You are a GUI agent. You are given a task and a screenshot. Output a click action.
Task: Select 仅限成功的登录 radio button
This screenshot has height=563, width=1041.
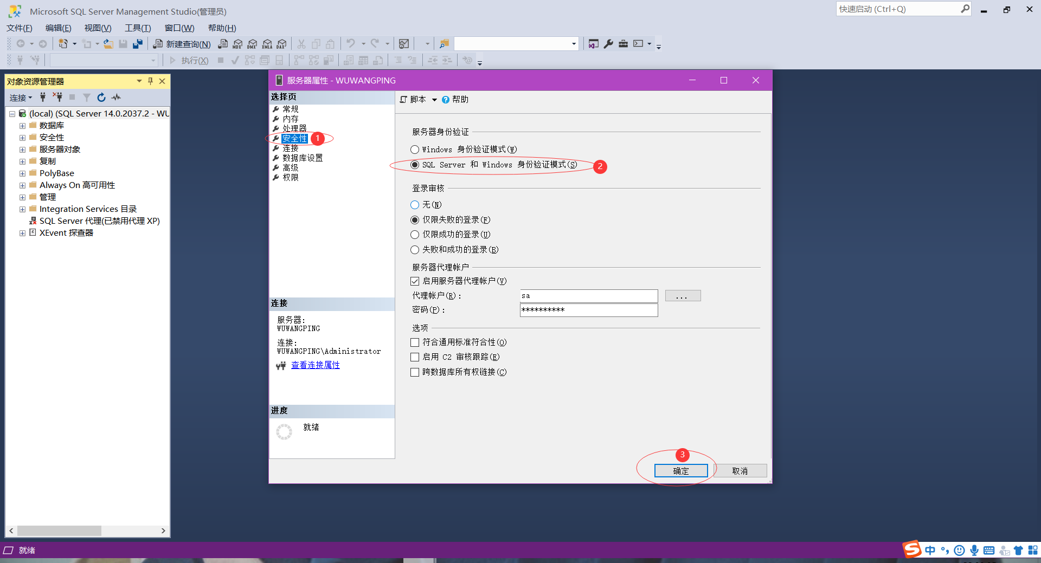pyautogui.click(x=415, y=235)
